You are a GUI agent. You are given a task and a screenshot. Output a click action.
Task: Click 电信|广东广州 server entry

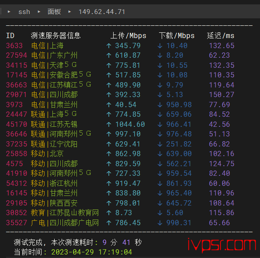[x=54, y=55]
